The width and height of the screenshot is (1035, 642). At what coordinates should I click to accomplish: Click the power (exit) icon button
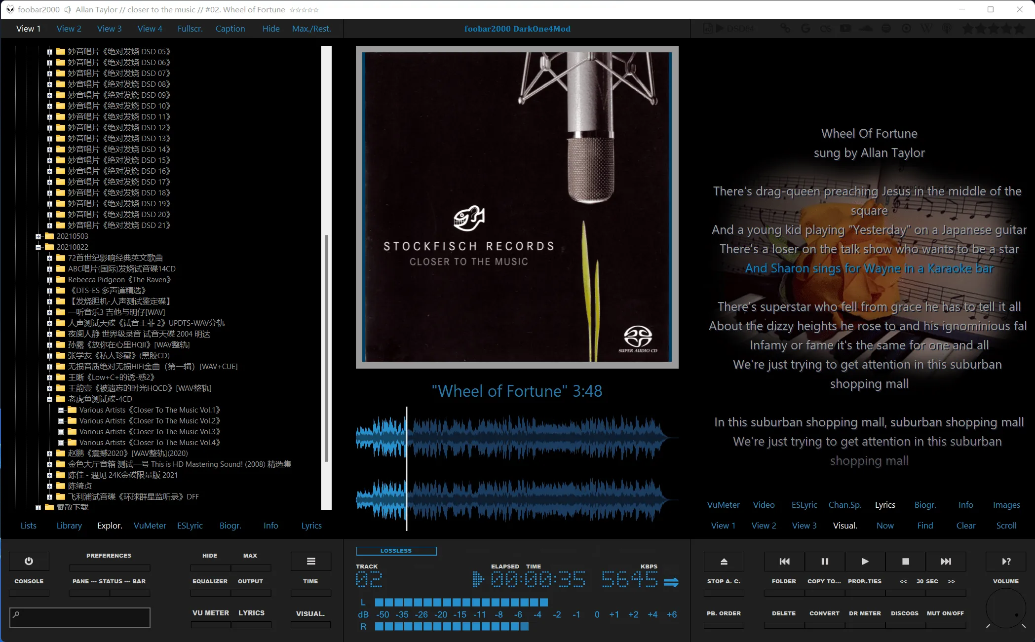click(29, 561)
